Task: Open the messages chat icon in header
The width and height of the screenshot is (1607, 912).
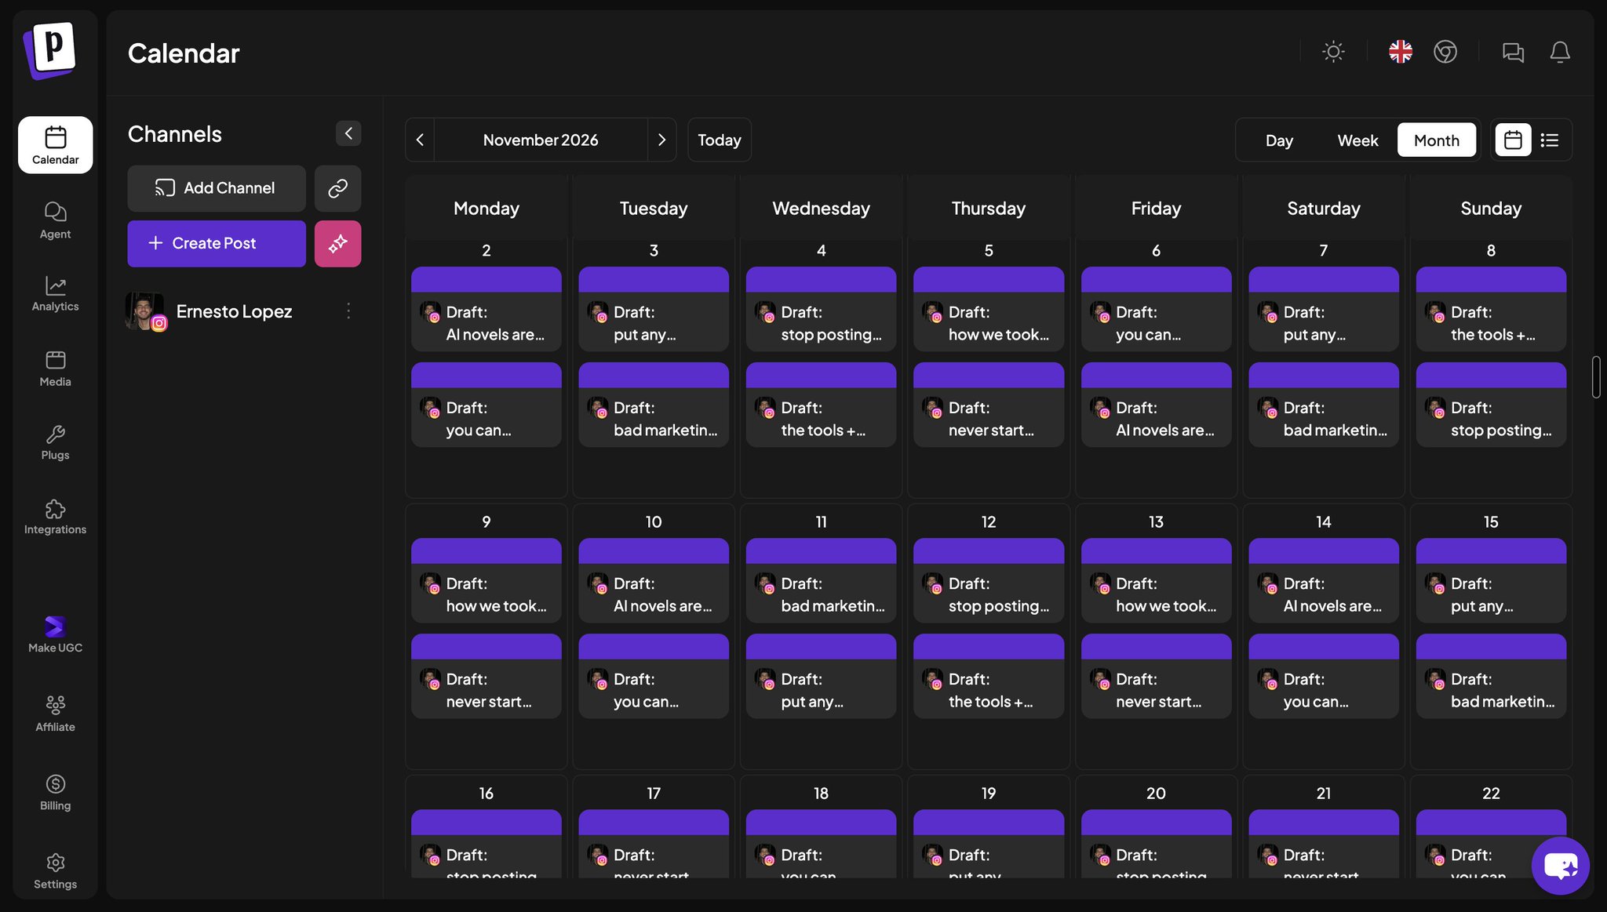Action: coord(1513,52)
